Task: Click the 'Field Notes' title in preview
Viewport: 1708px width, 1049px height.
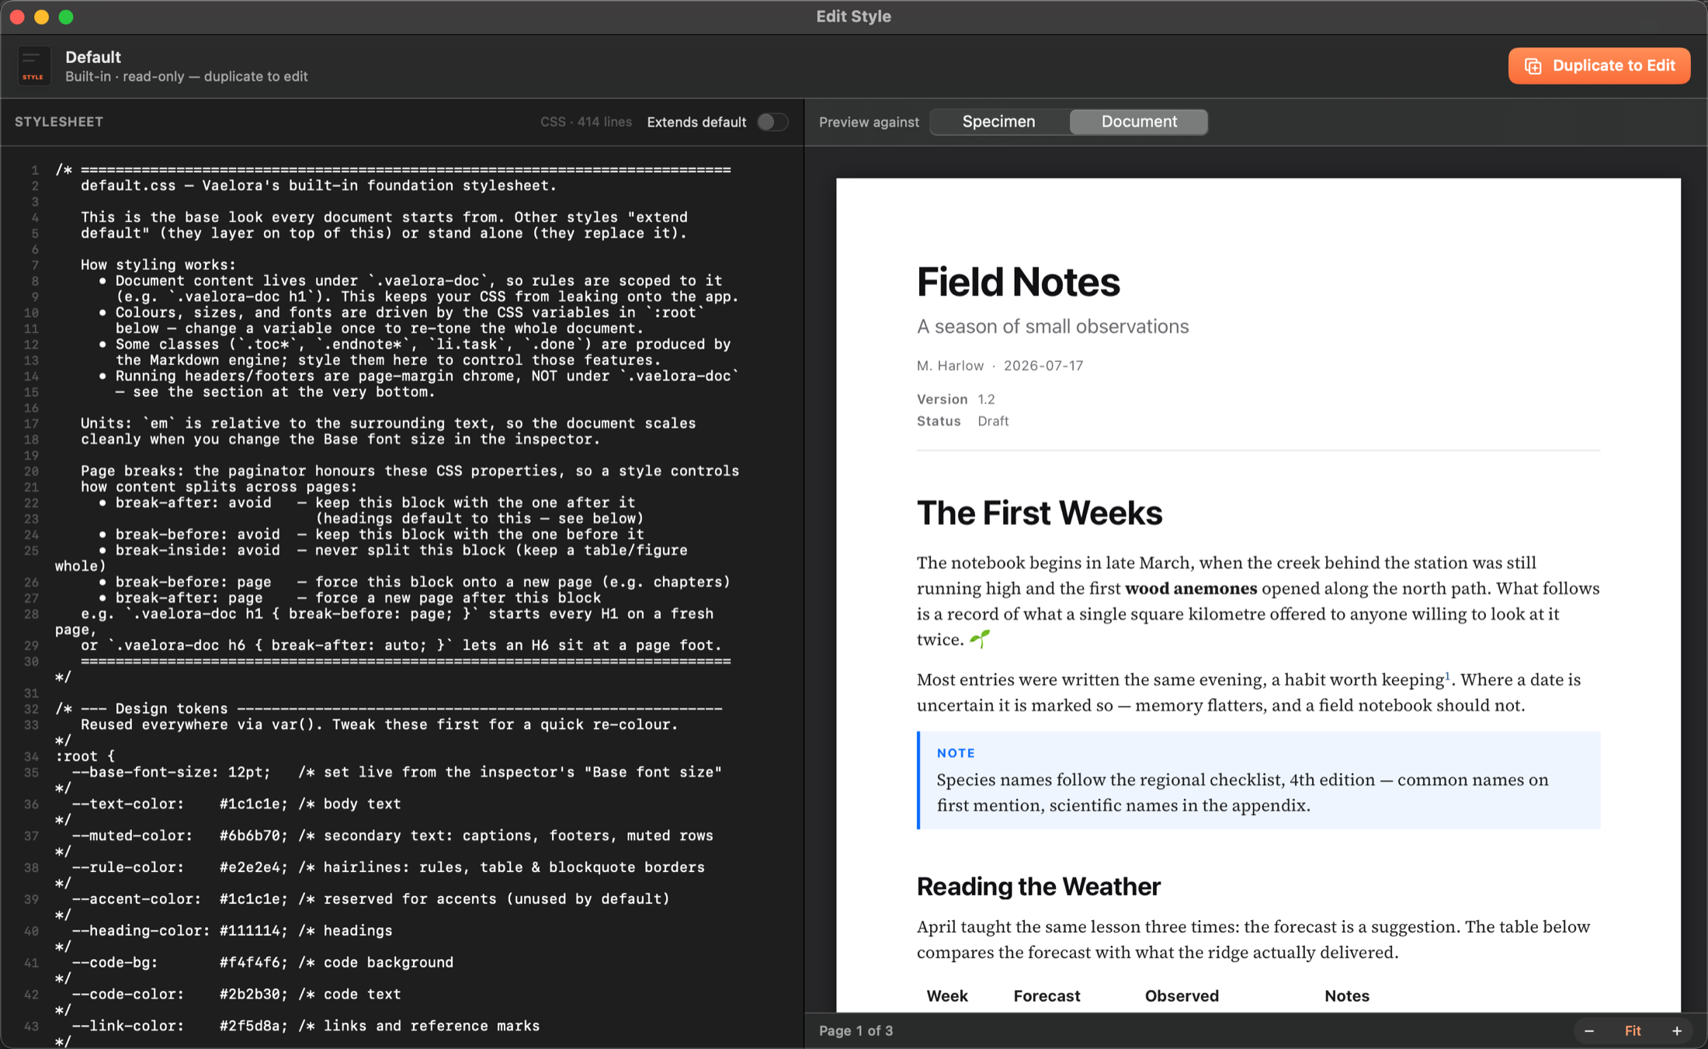Action: (x=1018, y=282)
